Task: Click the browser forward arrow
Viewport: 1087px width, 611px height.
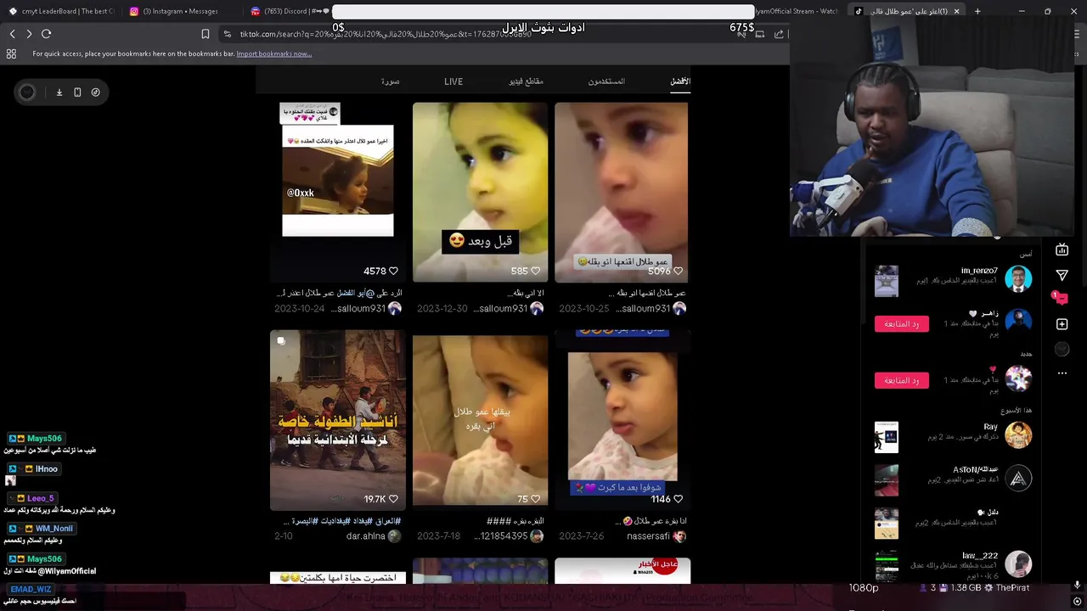Action: 29,34
